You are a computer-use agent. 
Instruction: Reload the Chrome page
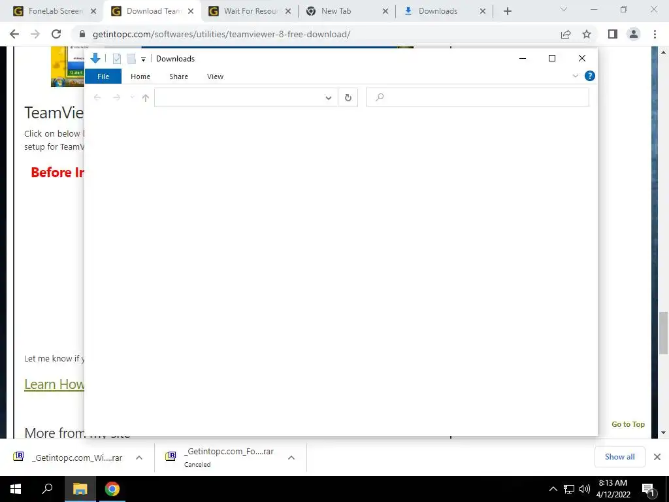pyautogui.click(x=56, y=34)
